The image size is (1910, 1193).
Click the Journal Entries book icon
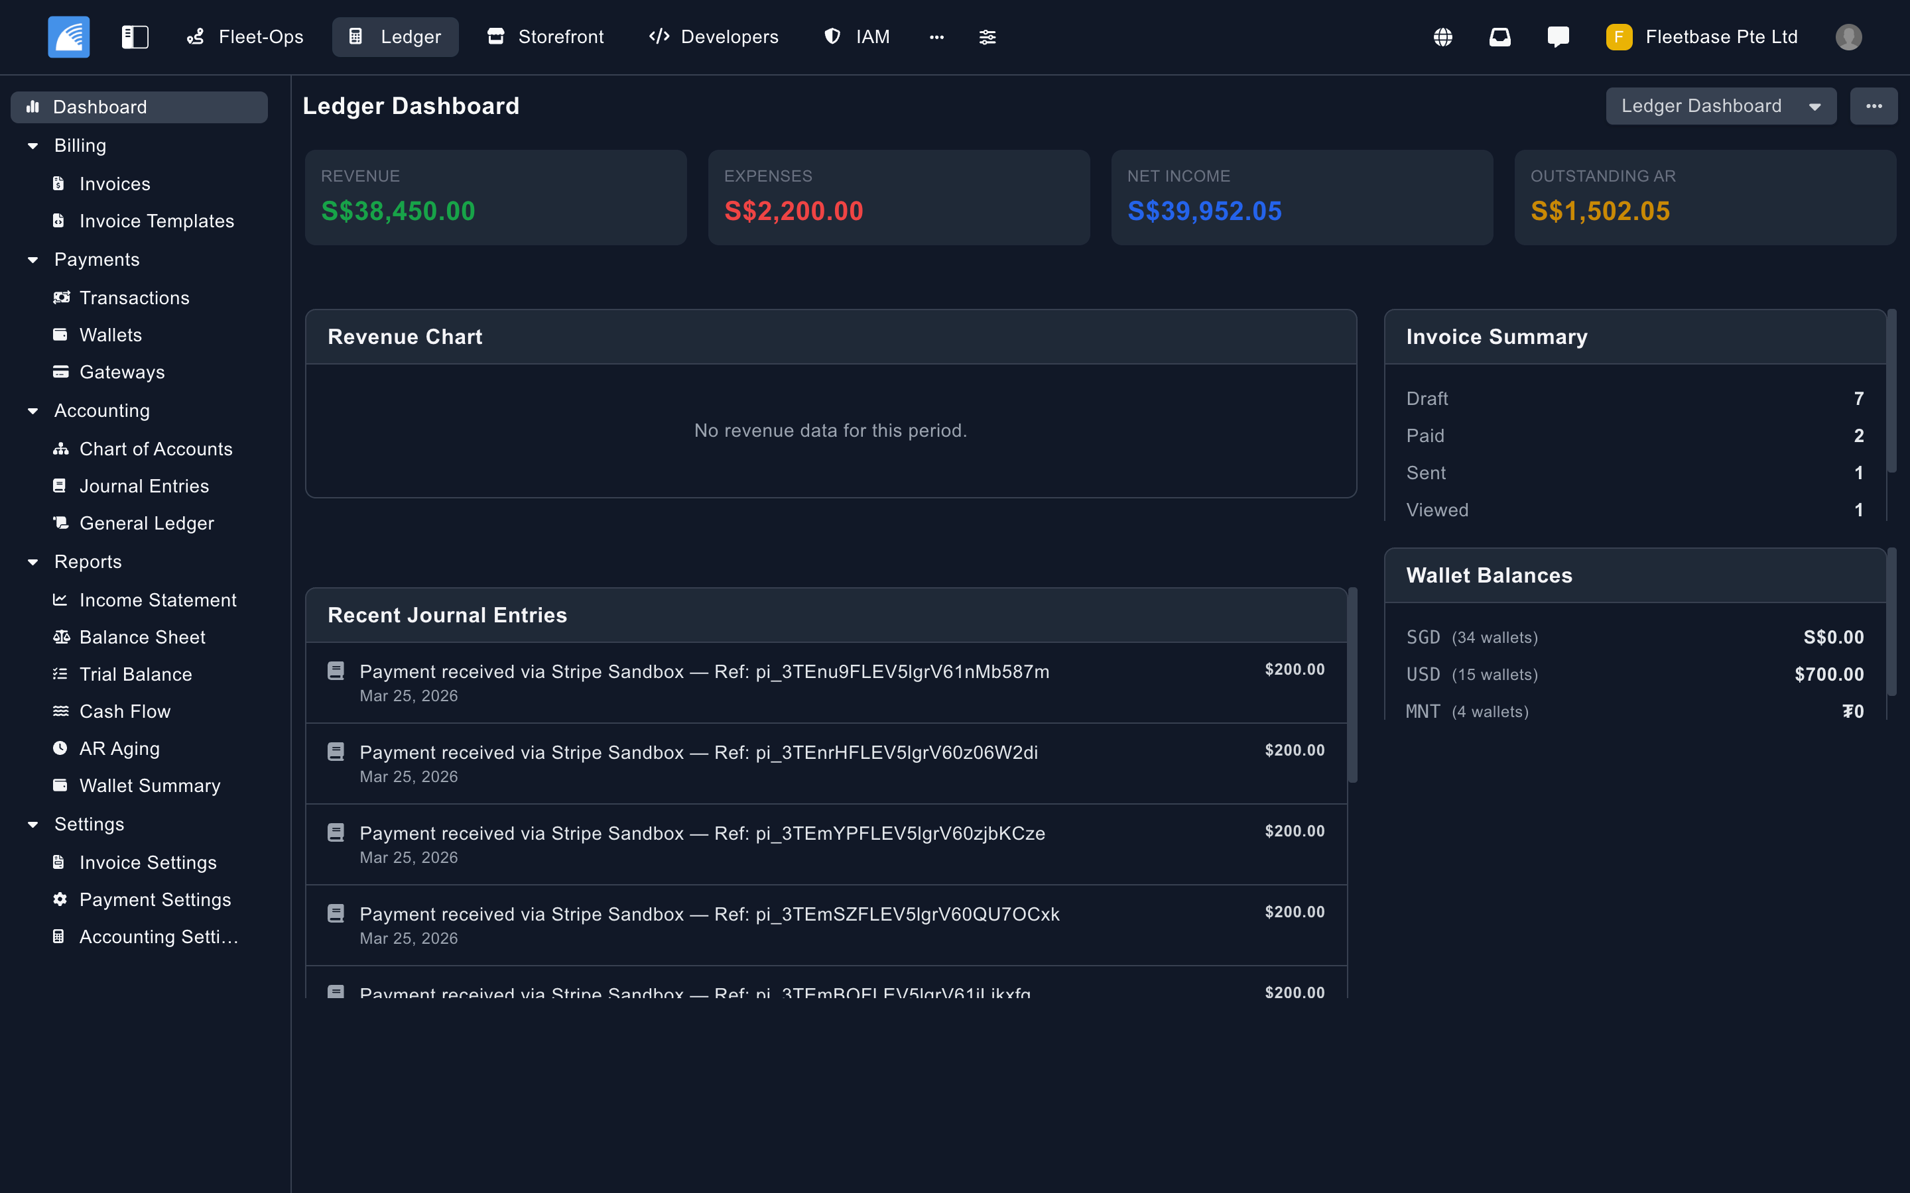(x=59, y=486)
